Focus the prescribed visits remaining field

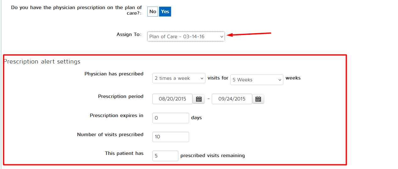[165, 156]
